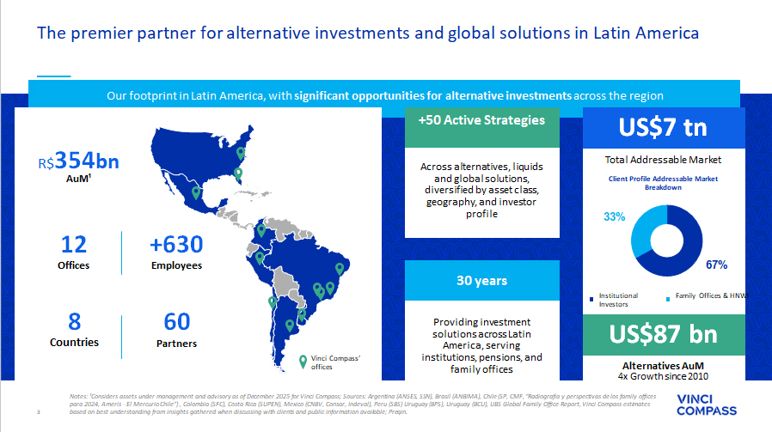Click the +50 Active Strategies header
This screenshot has width=772, height=432.
[481, 120]
